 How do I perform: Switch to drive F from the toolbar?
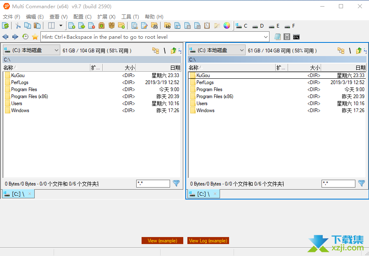290,26
